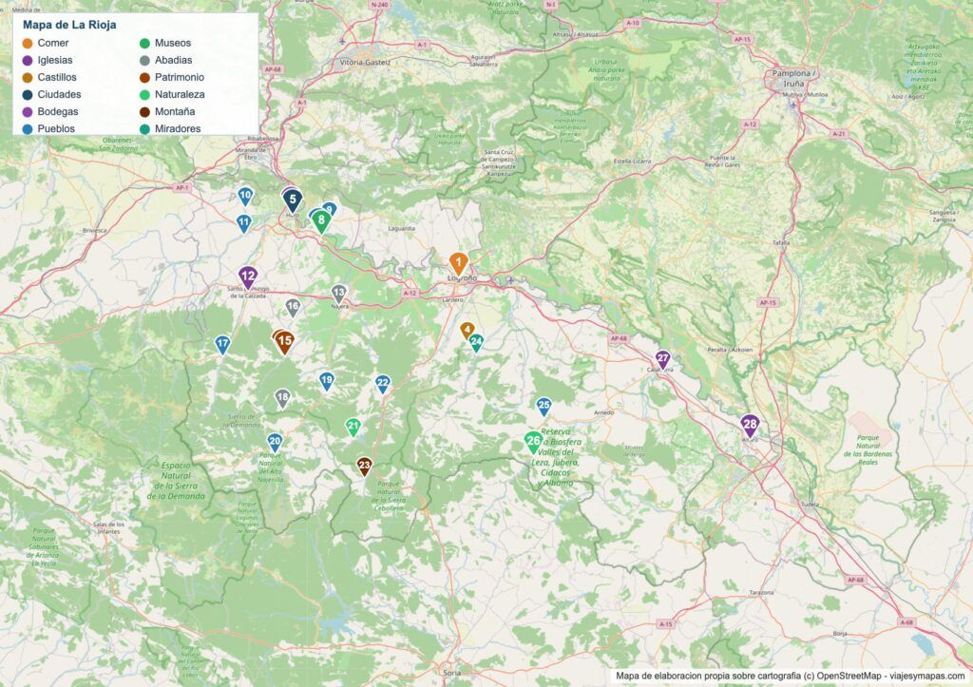Open dark blue city marker number 5
Image resolution: width=973 pixels, height=687 pixels.
(293, 200)
